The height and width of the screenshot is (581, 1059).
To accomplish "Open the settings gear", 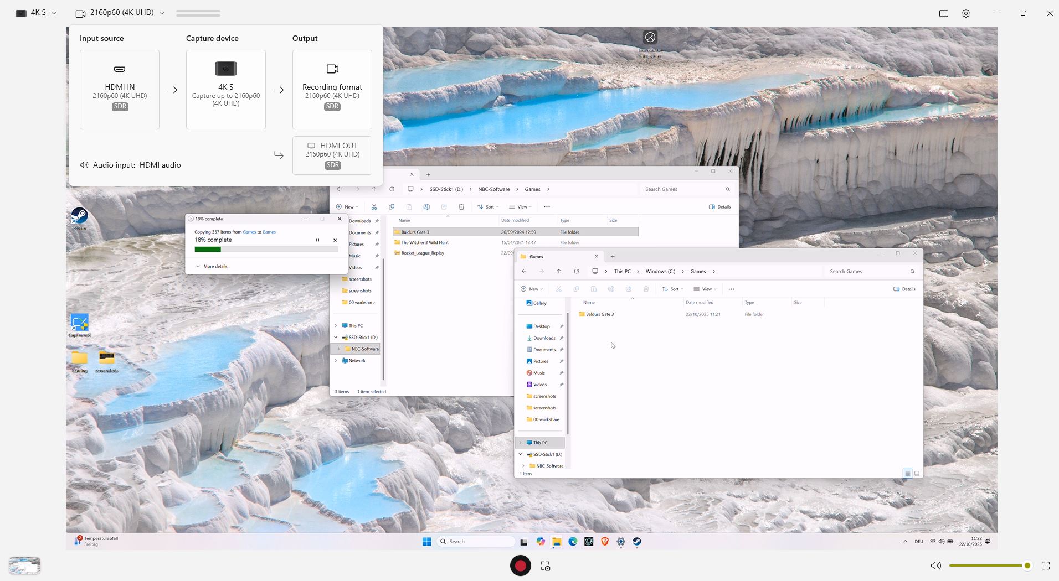I will tap(966, 13).
